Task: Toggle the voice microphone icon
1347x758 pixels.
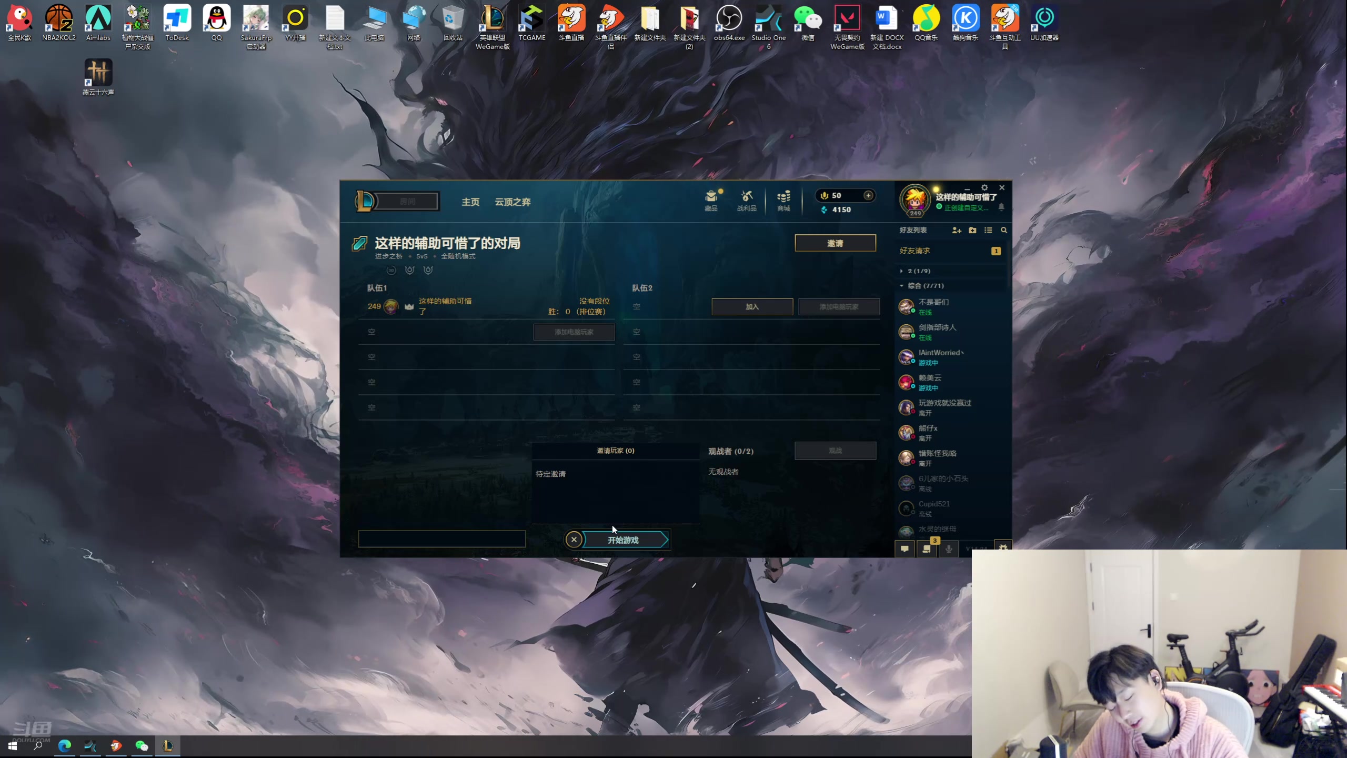Action: click(949, 549)
